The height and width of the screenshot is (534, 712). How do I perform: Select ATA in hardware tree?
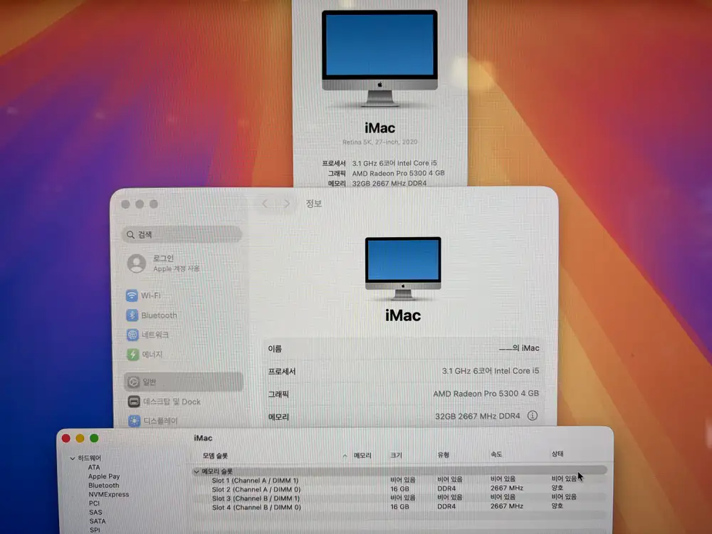pos(94,467)
